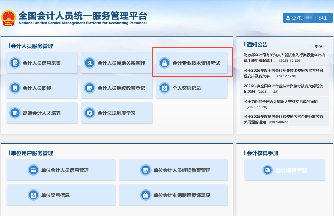Click the 会计人员信息采集 icon
The height and width of the screenshot is (216, 334).
pos(15,63)
